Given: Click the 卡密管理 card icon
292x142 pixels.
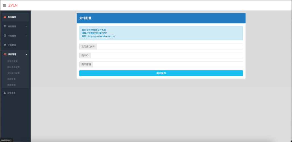Looking at the screenshot, I should click(5, 36).
